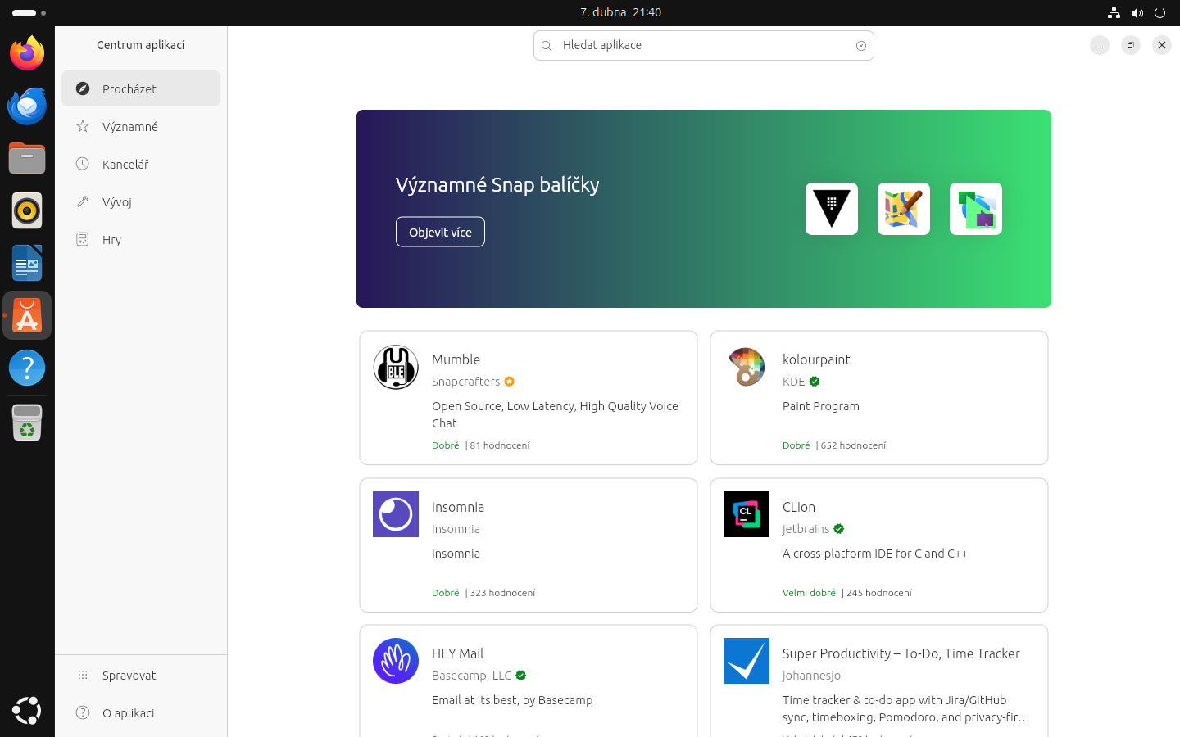Clear the search field with the X icon

click(860, 46)
